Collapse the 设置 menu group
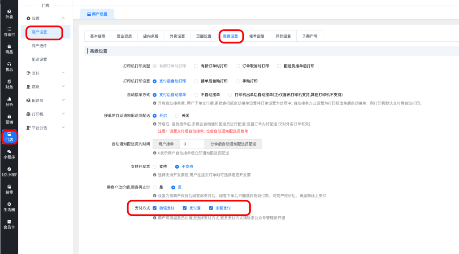Screen dimensions: 459x254 tap(45, 18)
